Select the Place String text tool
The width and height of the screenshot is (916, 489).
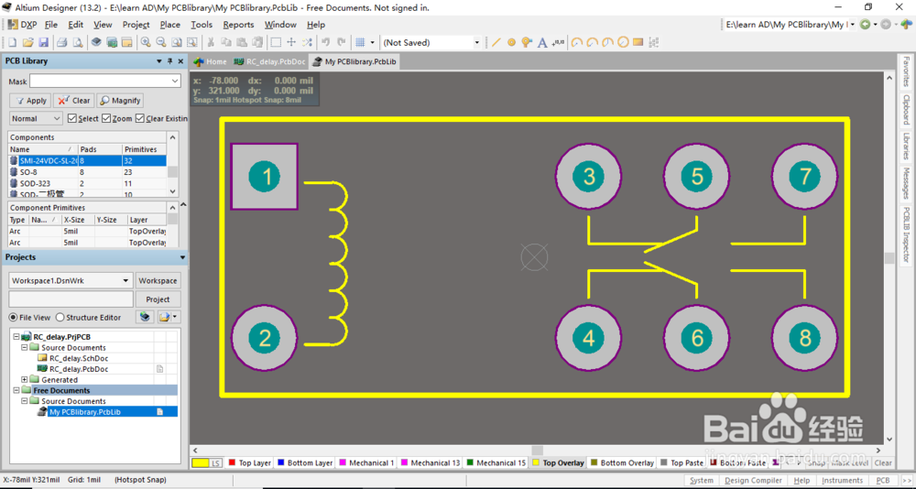point(542,43)
